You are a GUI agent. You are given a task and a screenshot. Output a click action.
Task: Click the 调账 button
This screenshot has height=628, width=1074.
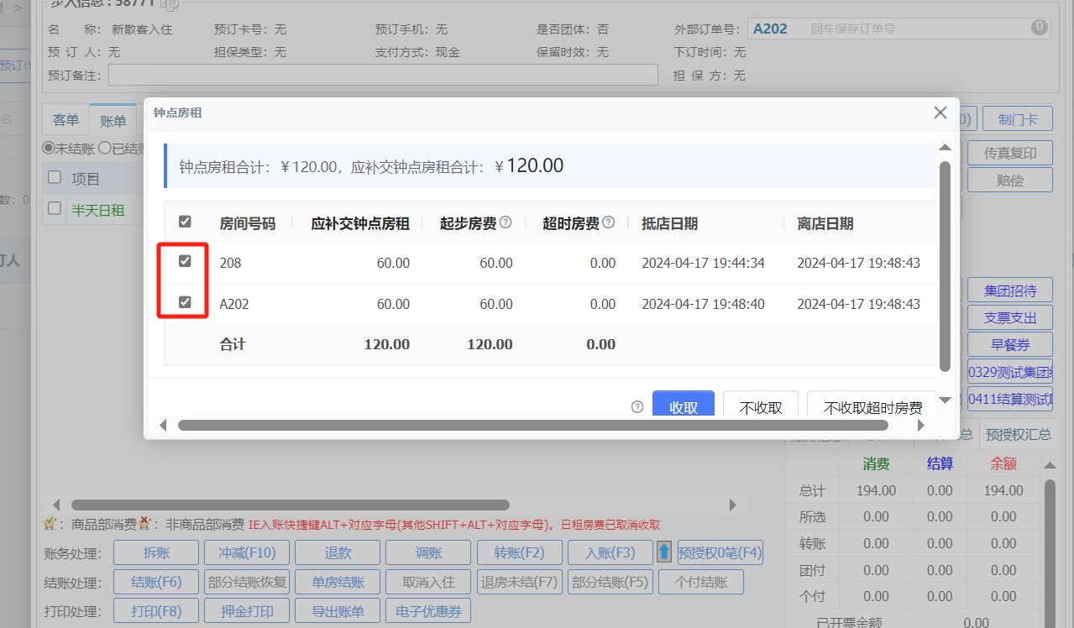coord(428,552)
